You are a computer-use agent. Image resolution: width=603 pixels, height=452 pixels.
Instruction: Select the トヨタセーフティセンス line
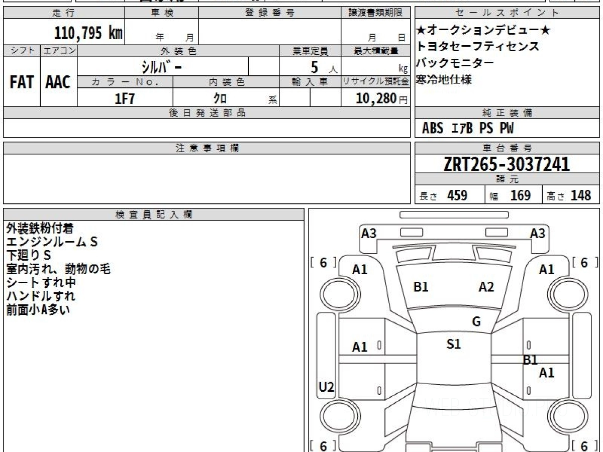click(478, 47)
